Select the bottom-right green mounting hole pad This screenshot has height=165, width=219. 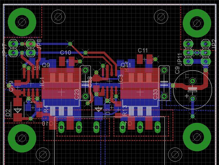pyautogui.click(x=197, y=137)
